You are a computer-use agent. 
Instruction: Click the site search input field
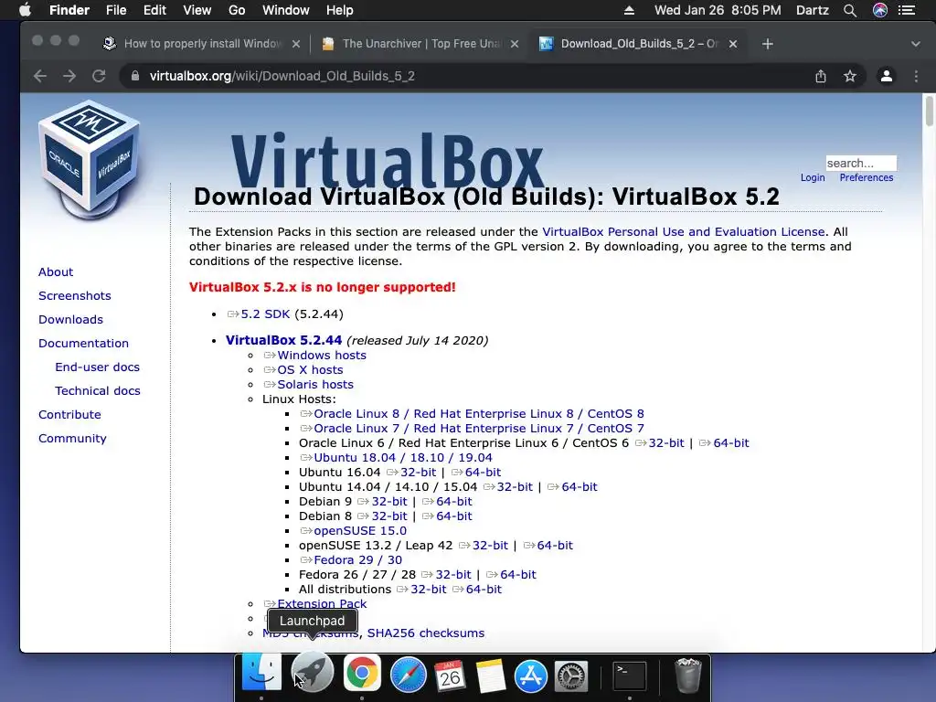click(861, 163)
